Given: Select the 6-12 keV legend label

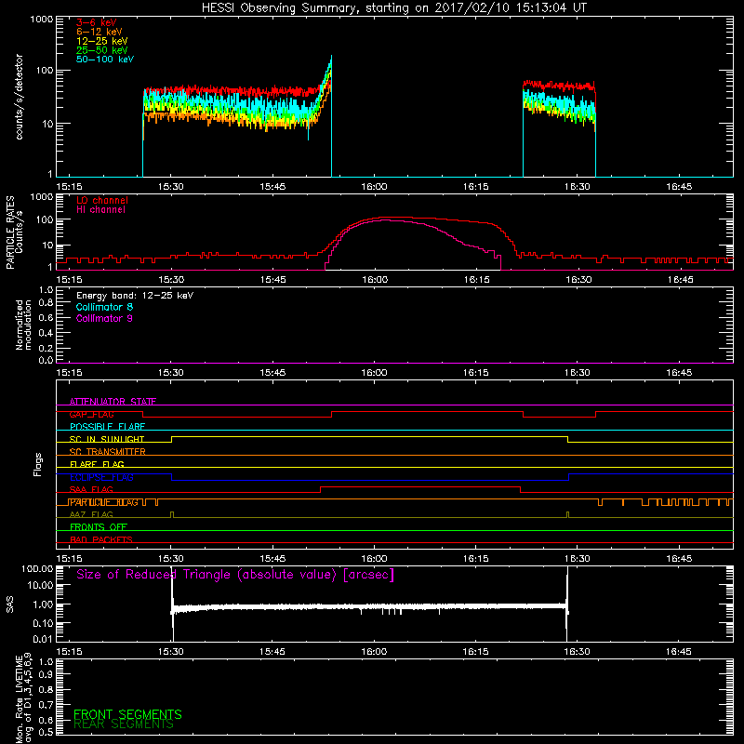Looking at the screenshot, I should click(100, 32).
